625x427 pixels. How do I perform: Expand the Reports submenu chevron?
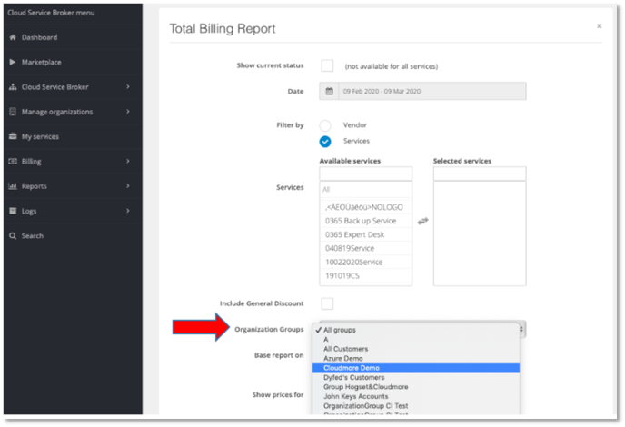tap(128, 186)
